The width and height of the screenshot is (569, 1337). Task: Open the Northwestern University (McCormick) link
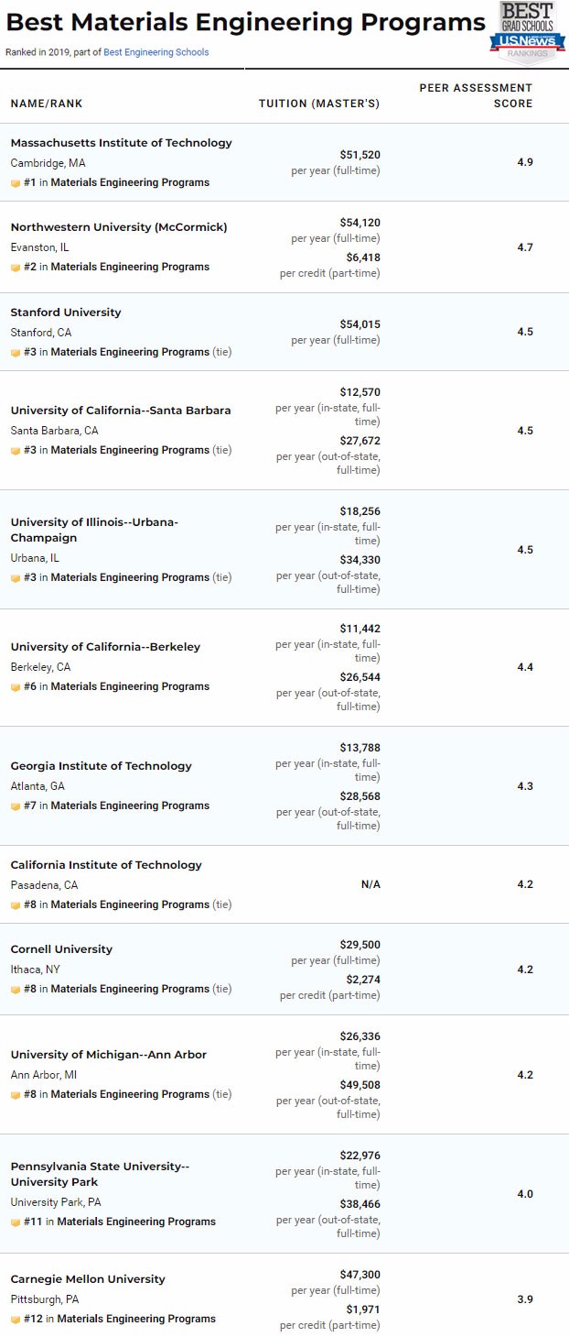(119, 227)
